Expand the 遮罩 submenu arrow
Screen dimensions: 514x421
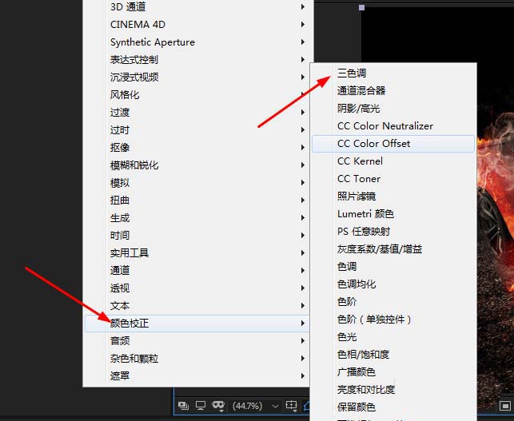click(x=303, y=375)
